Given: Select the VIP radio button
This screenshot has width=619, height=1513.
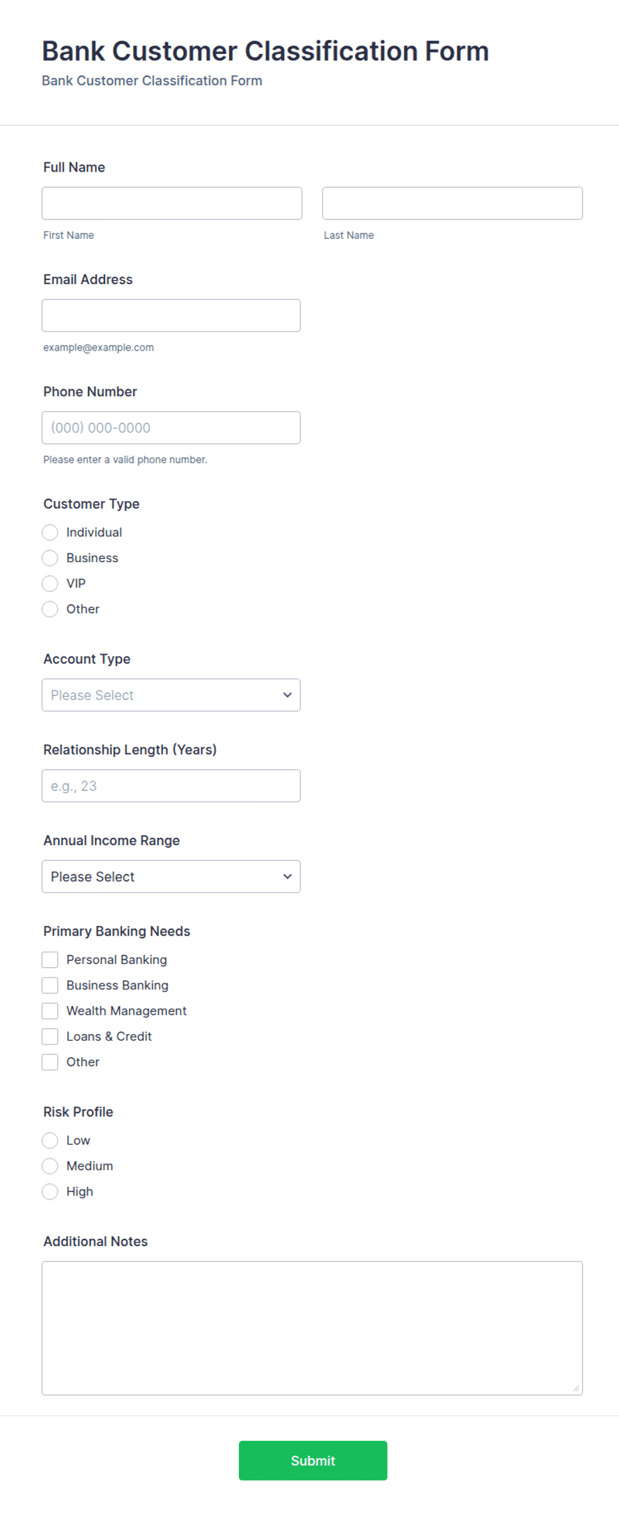Looking at the screenshot, I should tap(50, 584).
